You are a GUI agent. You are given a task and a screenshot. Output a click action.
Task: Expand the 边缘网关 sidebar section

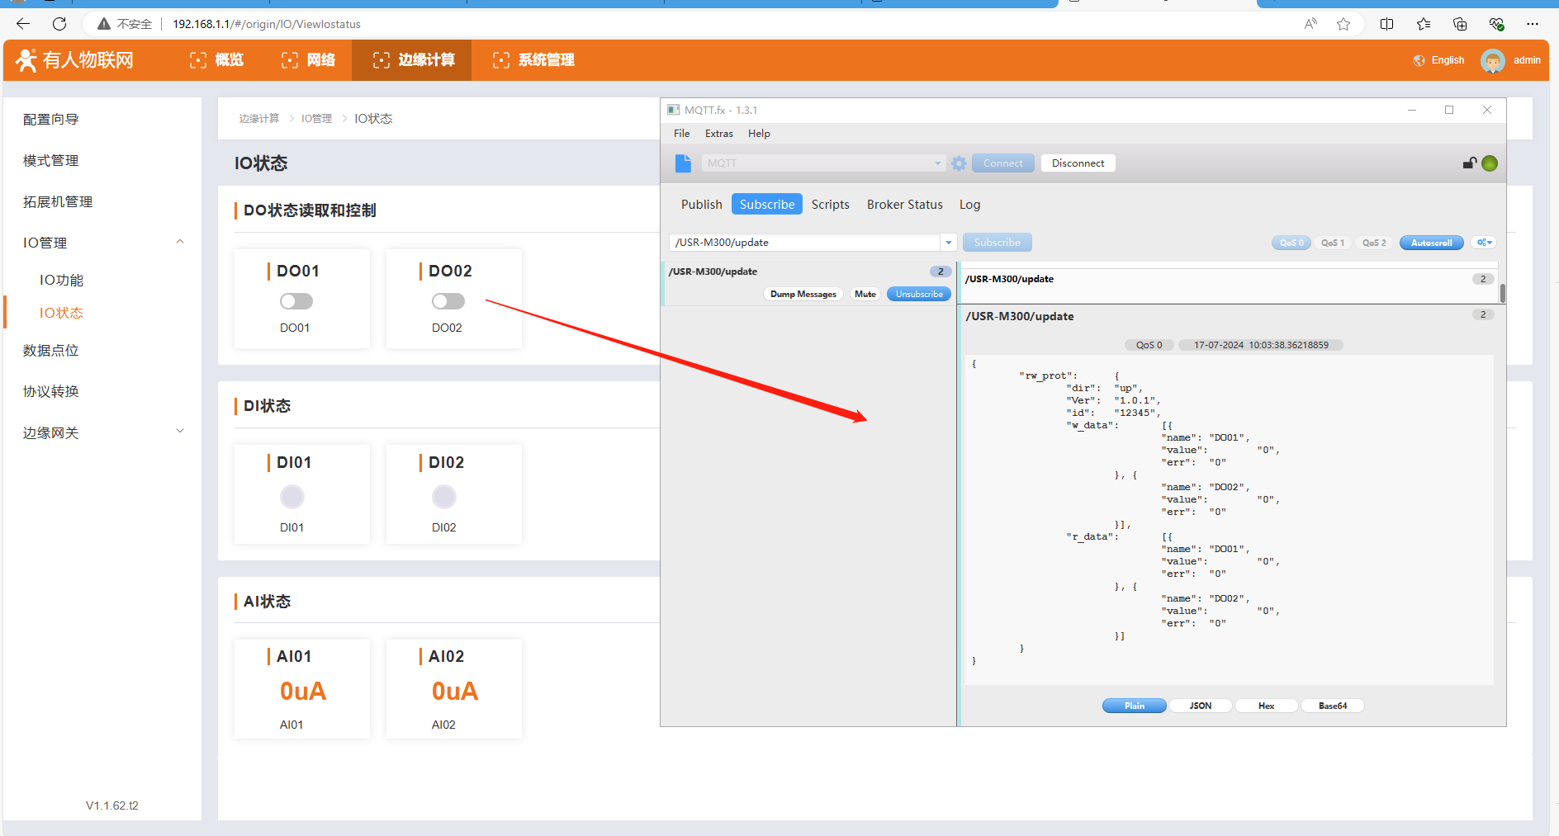180,432
